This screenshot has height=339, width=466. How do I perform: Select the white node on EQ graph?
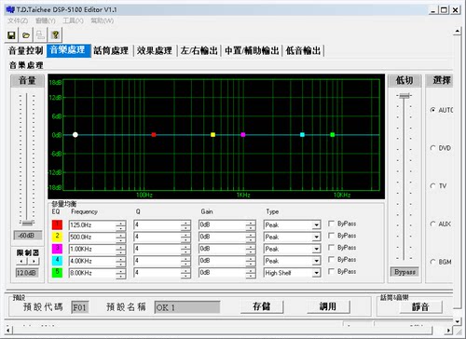click(x=75, y=135)
